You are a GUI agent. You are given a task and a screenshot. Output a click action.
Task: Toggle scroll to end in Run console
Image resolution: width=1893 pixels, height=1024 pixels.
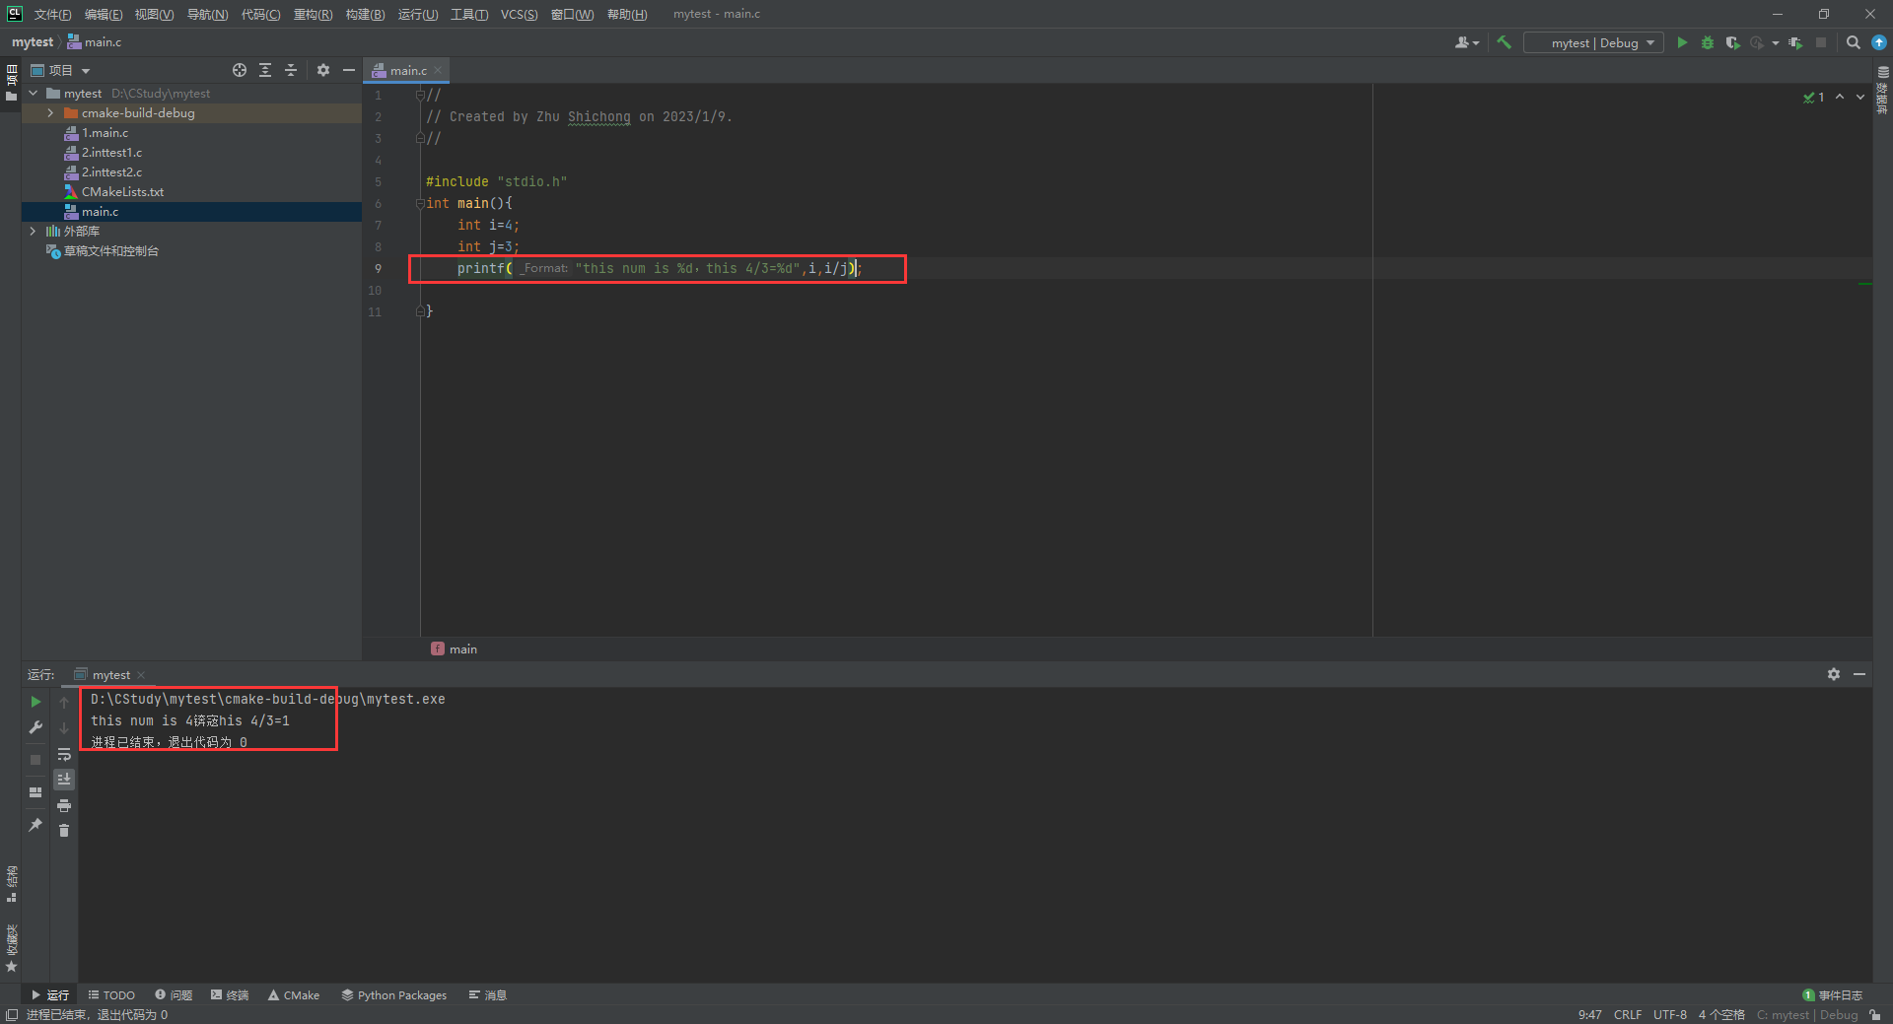[64, 780]
